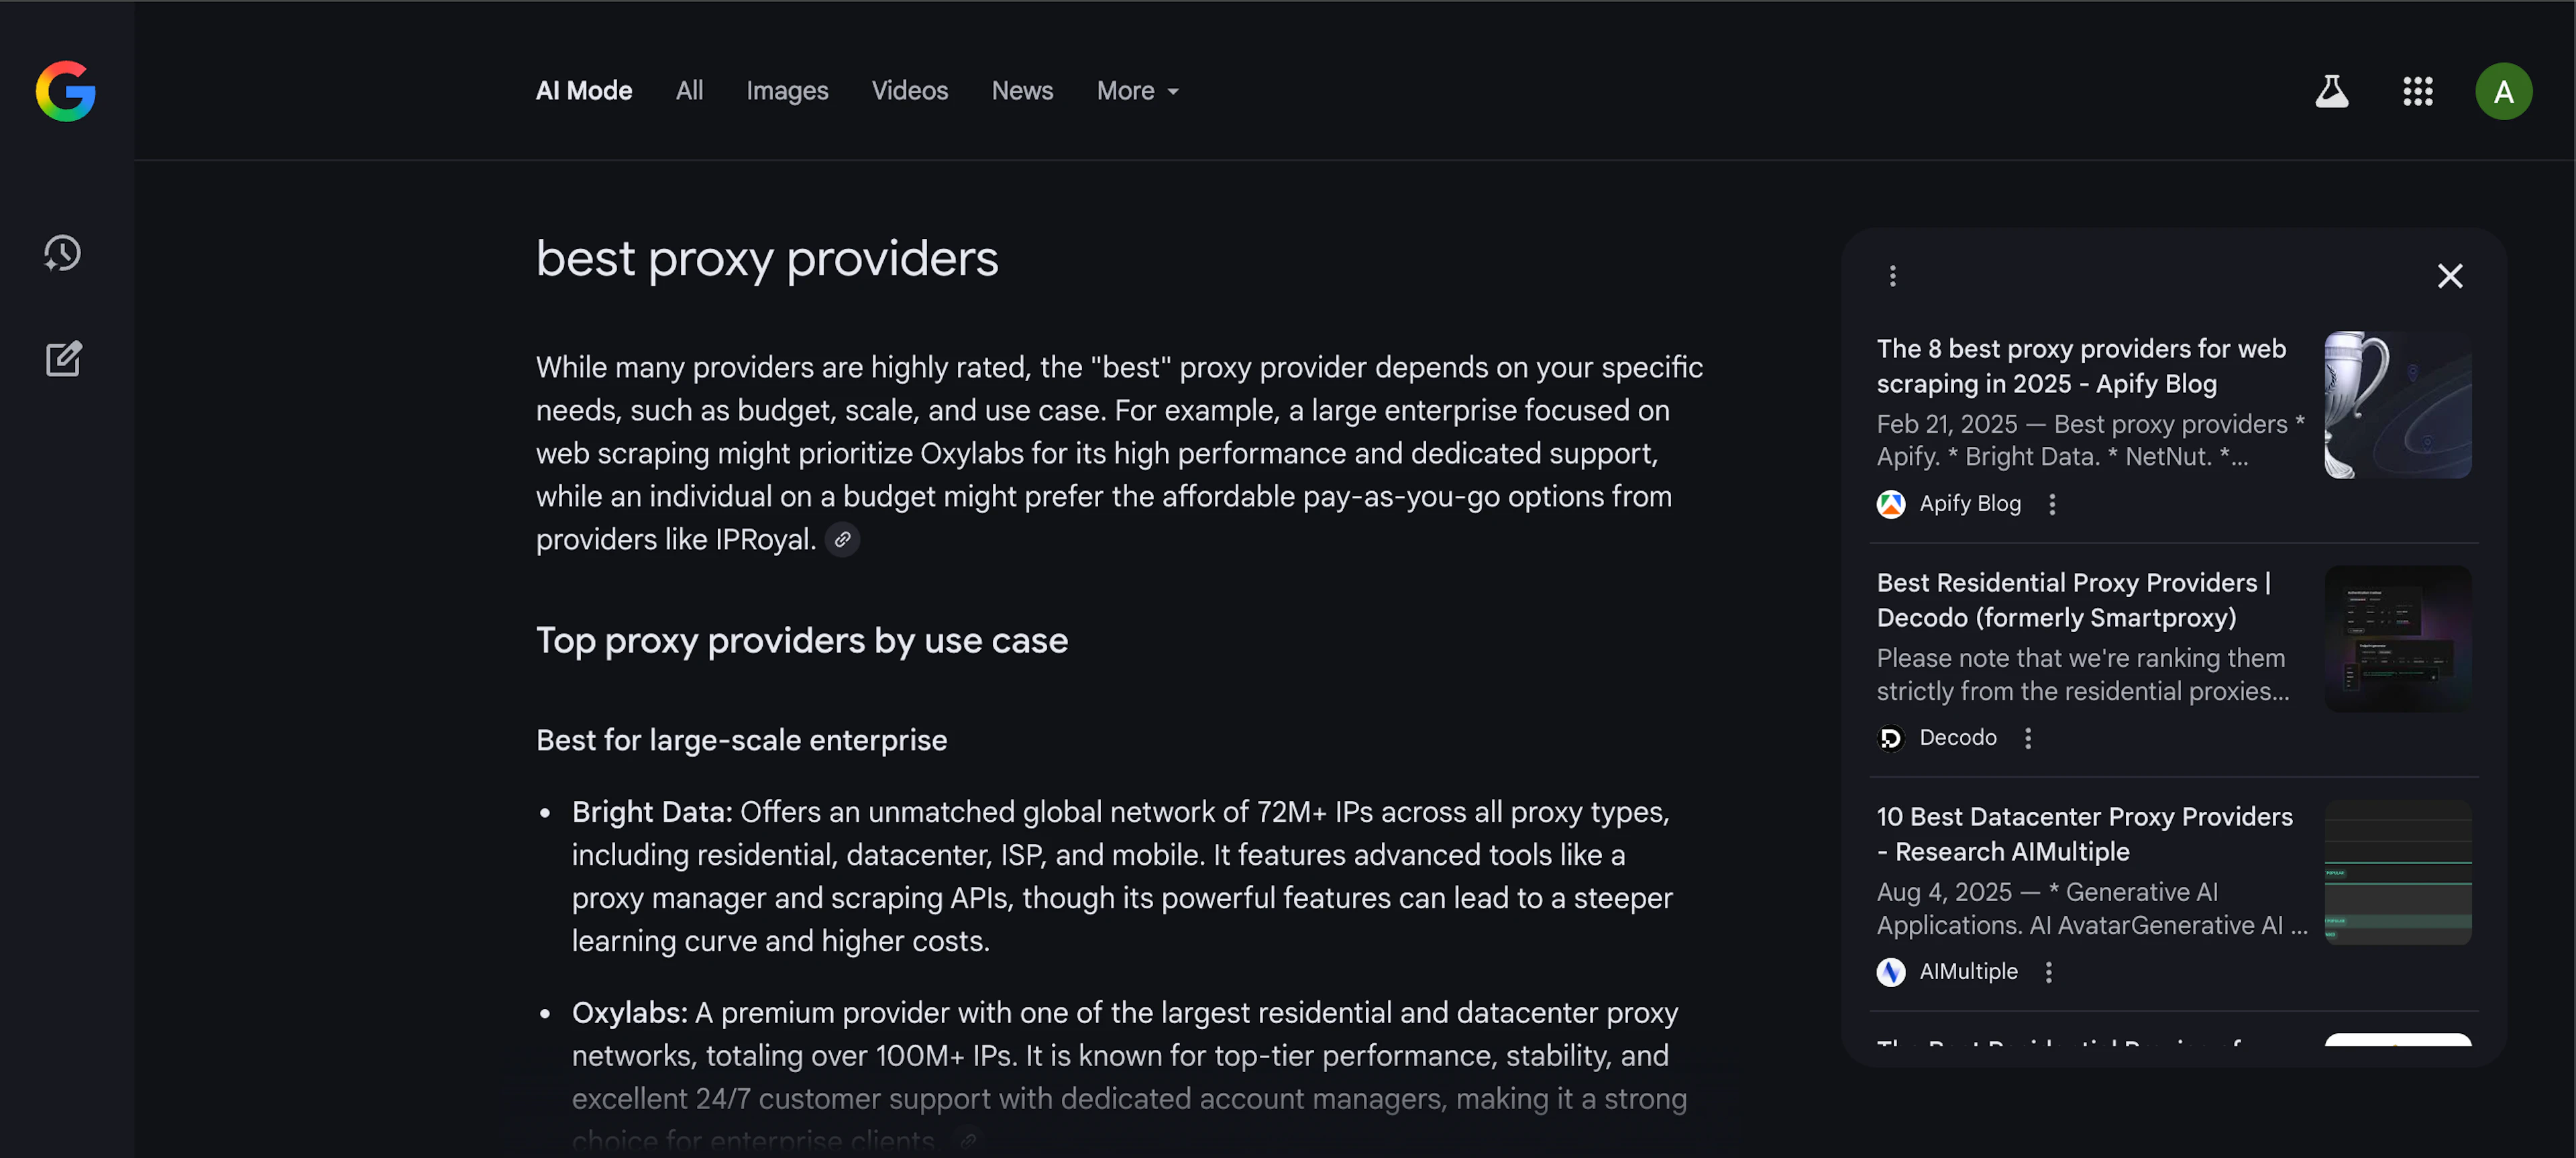
Task: Open Search Labs flask icon
Action: pyautogui.click(x=2331, y=91)
